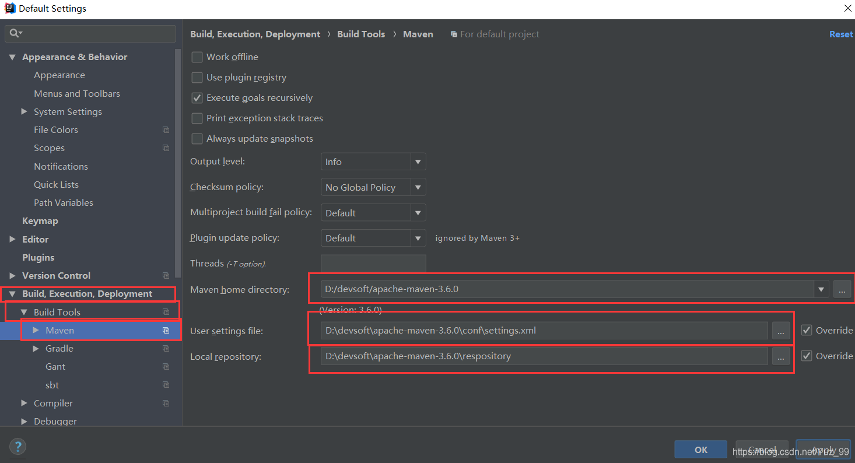The height and width of the screenshot is (463, 855).
Task: Browse for Maven home directory with ellipsis button
Action: (x=842, y=289)
